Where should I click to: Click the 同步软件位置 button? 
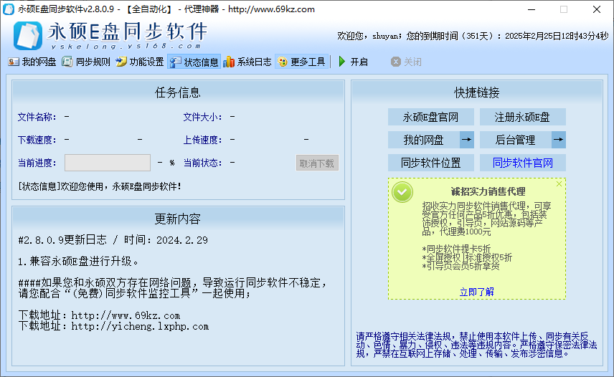[x=430, y=163]
